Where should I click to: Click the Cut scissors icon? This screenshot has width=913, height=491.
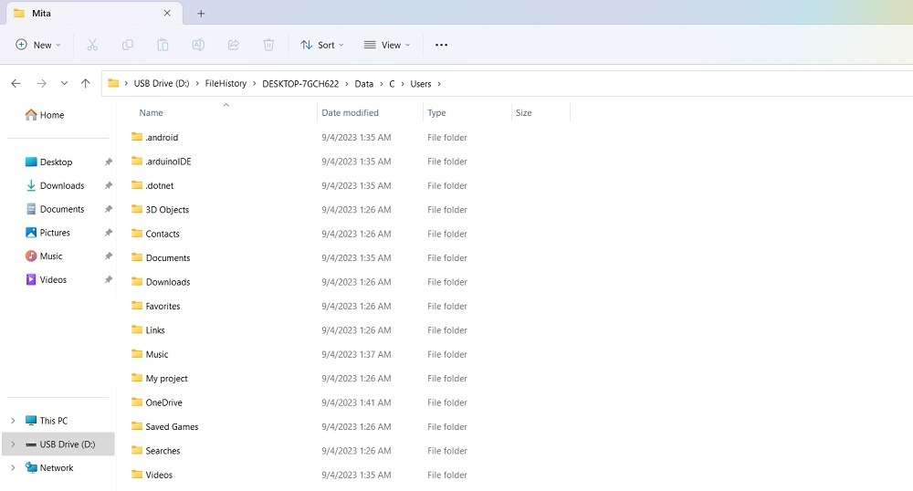[92, 45]
